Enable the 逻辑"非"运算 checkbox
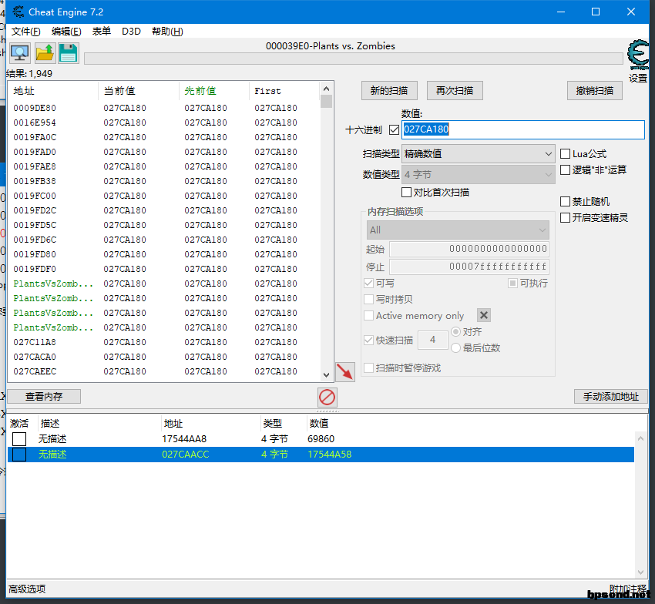The width and height of the screenshot is (655, 604). pos(565,170)
